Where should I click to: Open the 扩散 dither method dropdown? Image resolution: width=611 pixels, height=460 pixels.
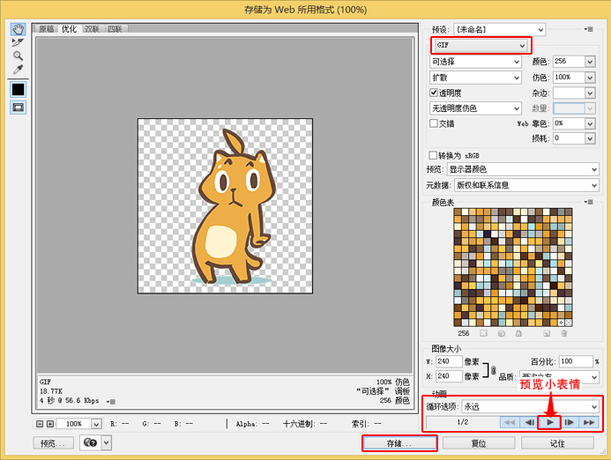[x=475, y=78]
